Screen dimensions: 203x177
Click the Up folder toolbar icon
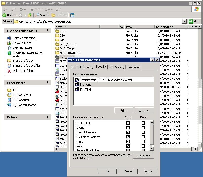click(30, 15)
